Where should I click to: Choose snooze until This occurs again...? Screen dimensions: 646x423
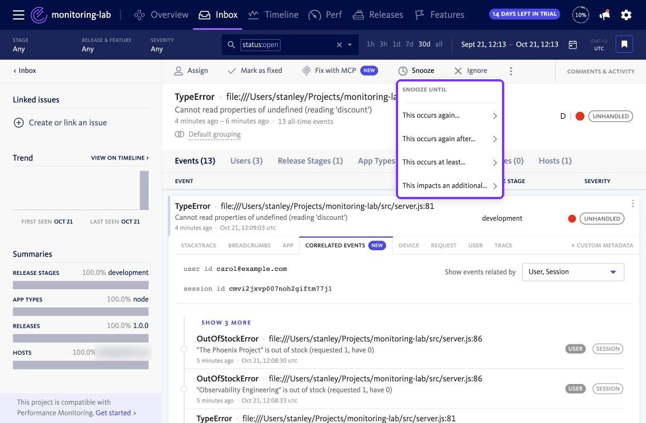click(450, 115)
